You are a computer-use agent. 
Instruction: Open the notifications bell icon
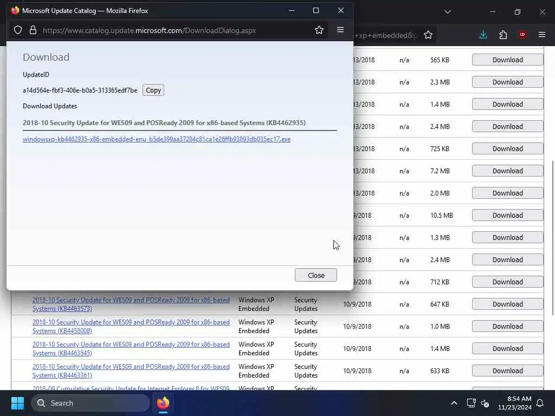540,403
